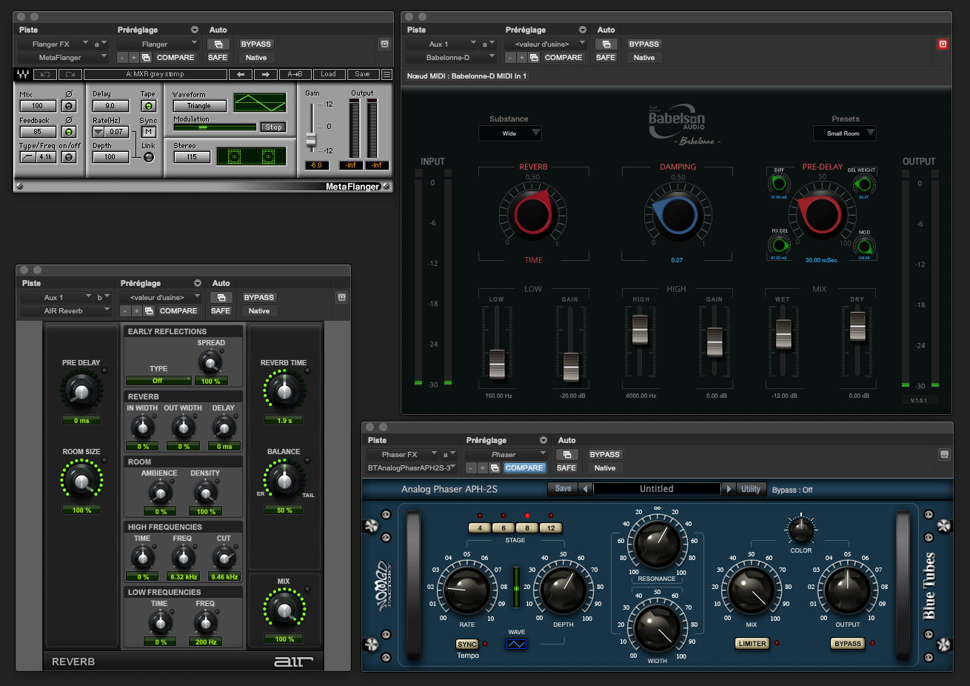Click the red target icon in Babelonne-D window
970x686 pixels.
click(x=943, y=44)
